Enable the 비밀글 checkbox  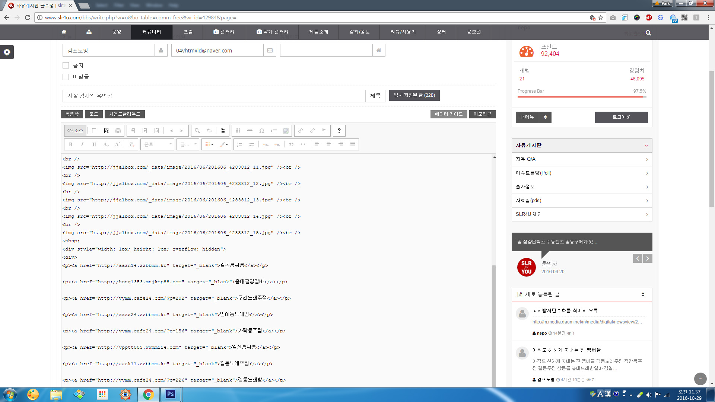coord(66,77)
